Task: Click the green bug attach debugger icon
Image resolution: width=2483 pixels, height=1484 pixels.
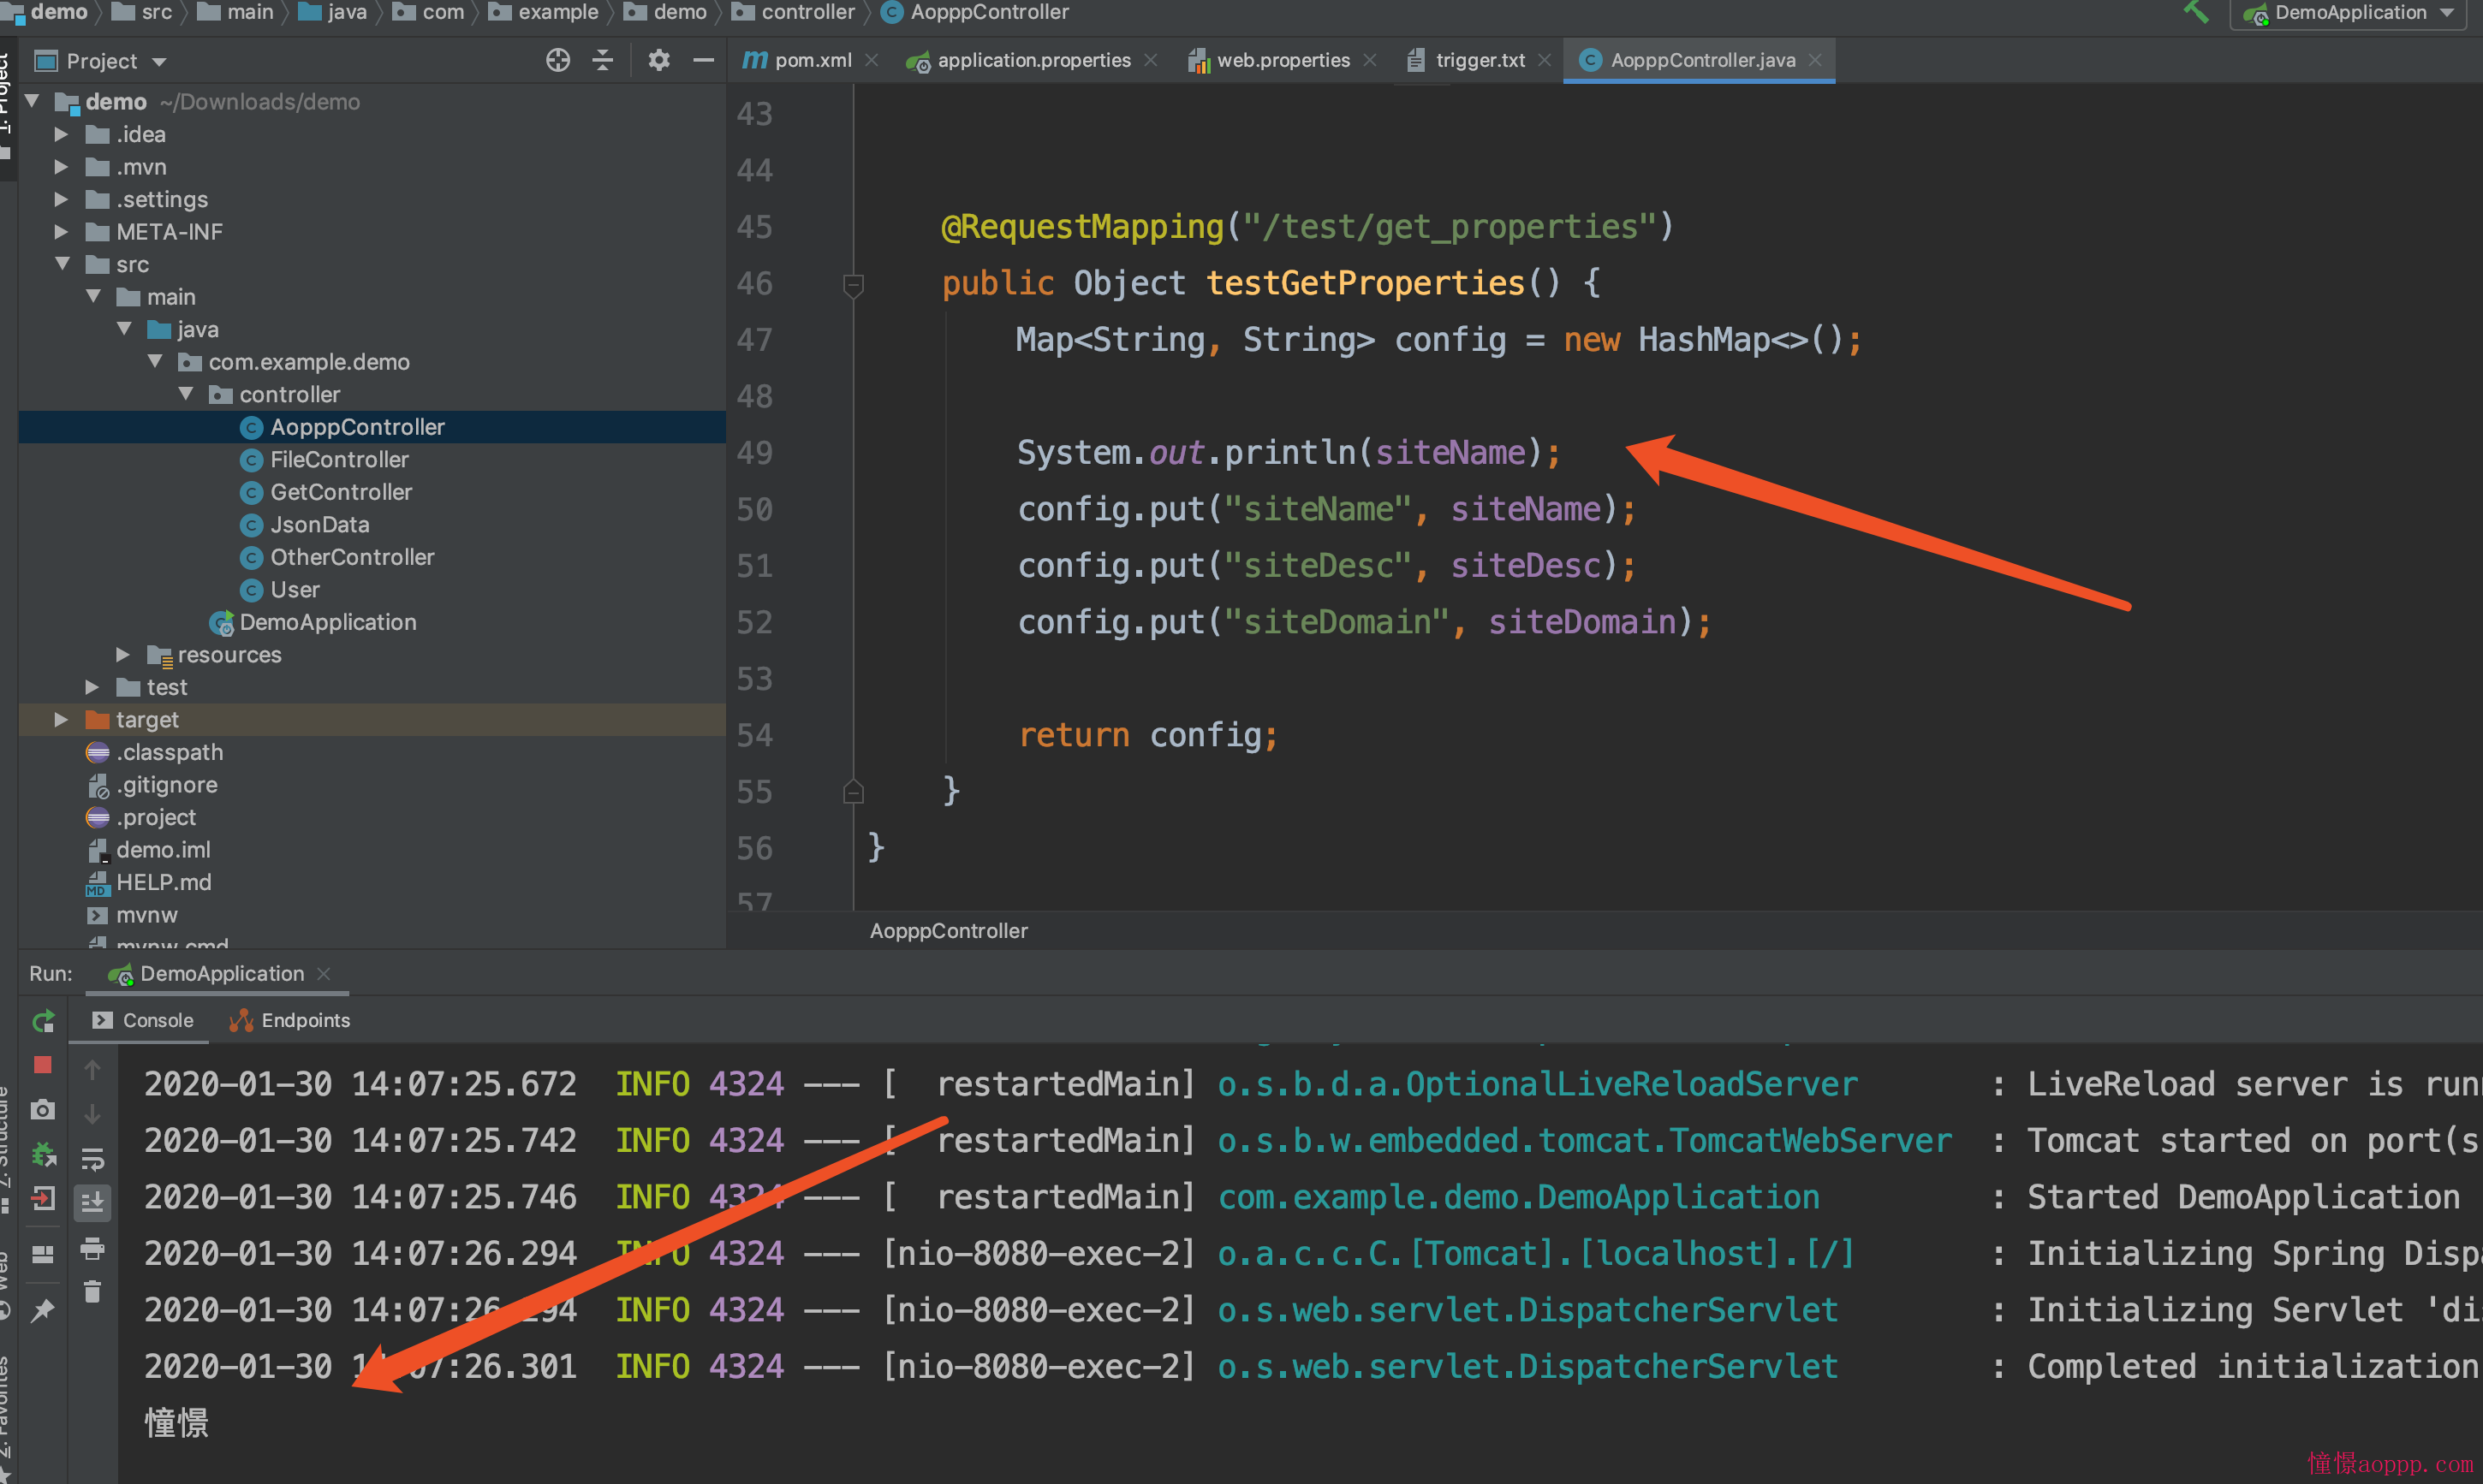Action: [x=43, y=1154]
